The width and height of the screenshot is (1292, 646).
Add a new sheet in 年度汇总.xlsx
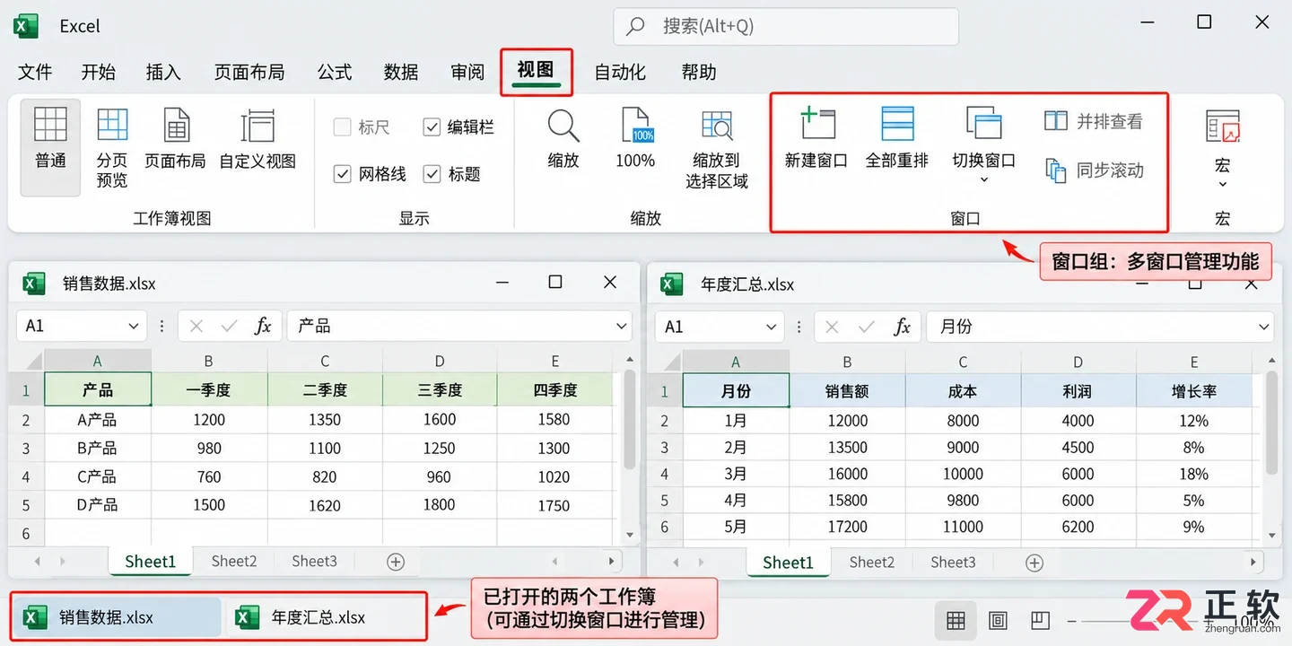click(1034, 563)
